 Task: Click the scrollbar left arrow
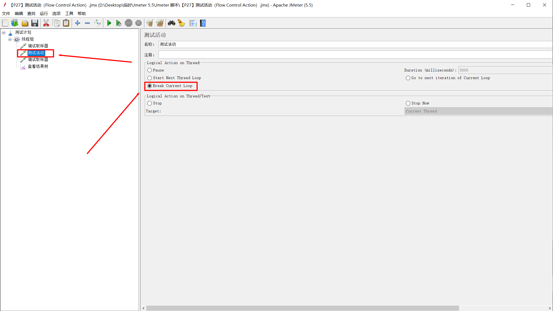point(144,308)
